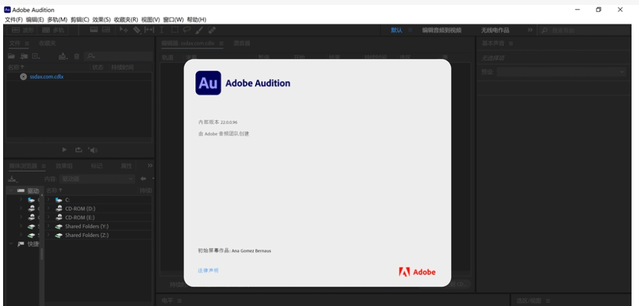Select the Marquee Selection tool

point(174,30)
